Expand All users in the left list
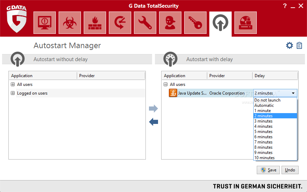This screenshot has width=307, height=192. [x=13, y=84]
